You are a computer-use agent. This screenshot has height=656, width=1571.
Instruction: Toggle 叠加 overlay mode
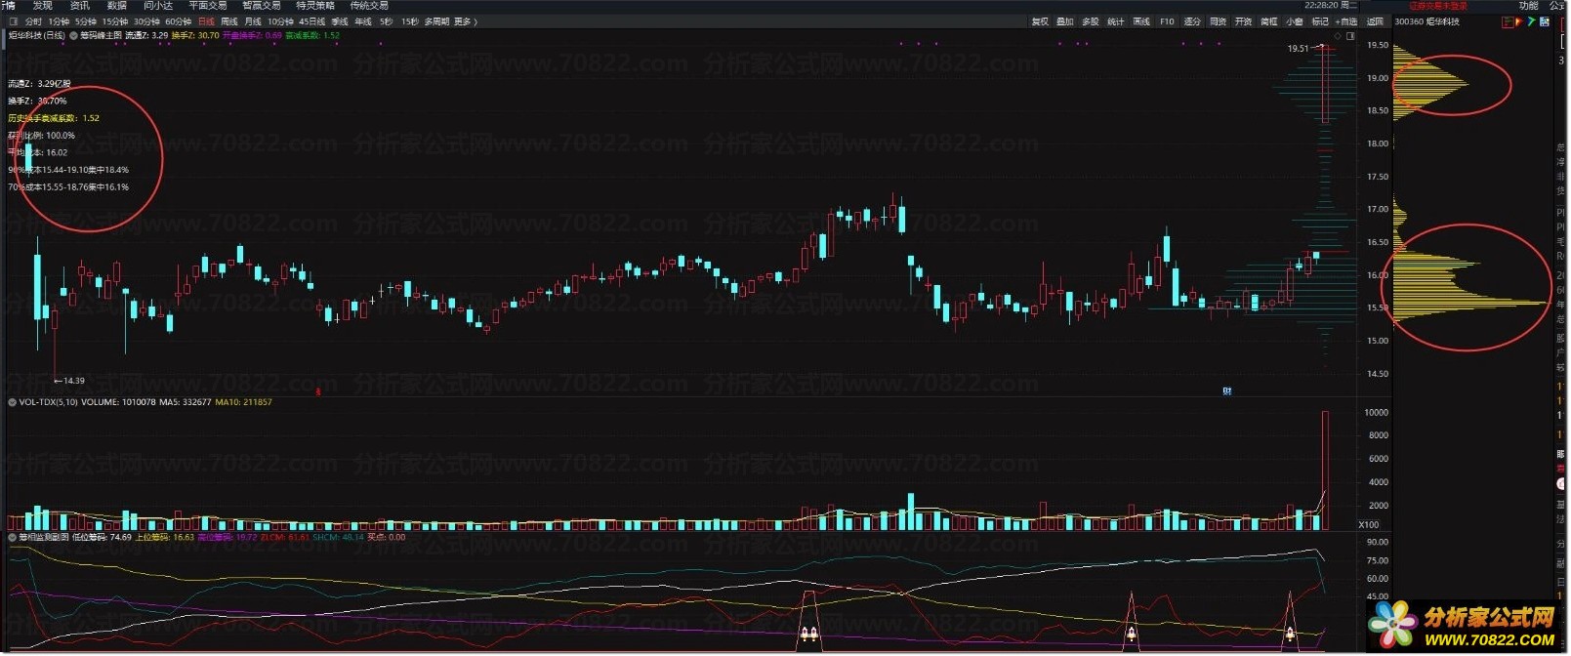1065,21
